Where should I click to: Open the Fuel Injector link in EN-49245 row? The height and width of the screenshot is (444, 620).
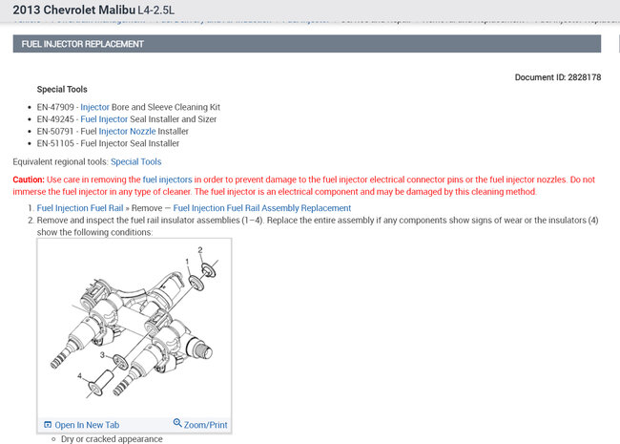click(x=104, y=119)
